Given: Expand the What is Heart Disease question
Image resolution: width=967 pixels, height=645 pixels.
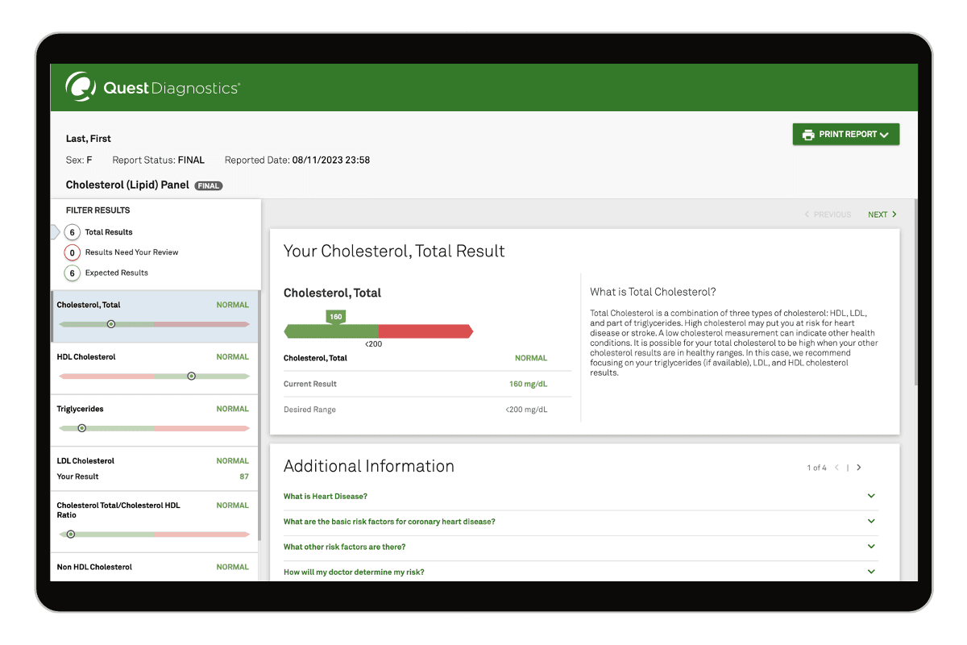Looking at the screenshot, I should [580, 497].
